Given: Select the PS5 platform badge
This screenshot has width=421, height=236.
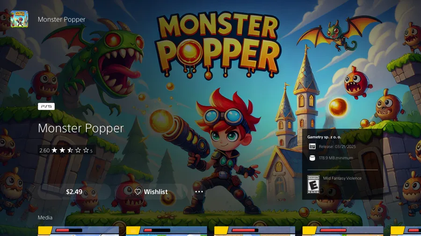Looking at the screenshot, I should click(x=46, y=106).
